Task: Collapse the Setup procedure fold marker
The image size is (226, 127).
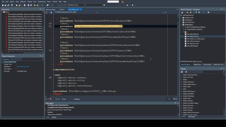Action: [x=53, y=91]
